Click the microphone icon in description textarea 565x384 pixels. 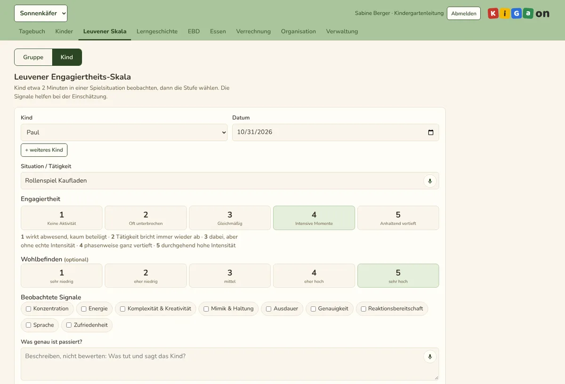429,357
